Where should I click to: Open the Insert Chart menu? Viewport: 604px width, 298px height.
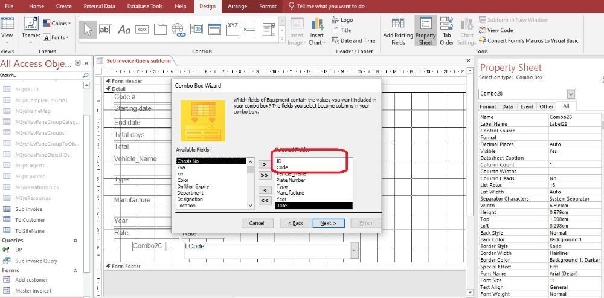pos(317,31)
